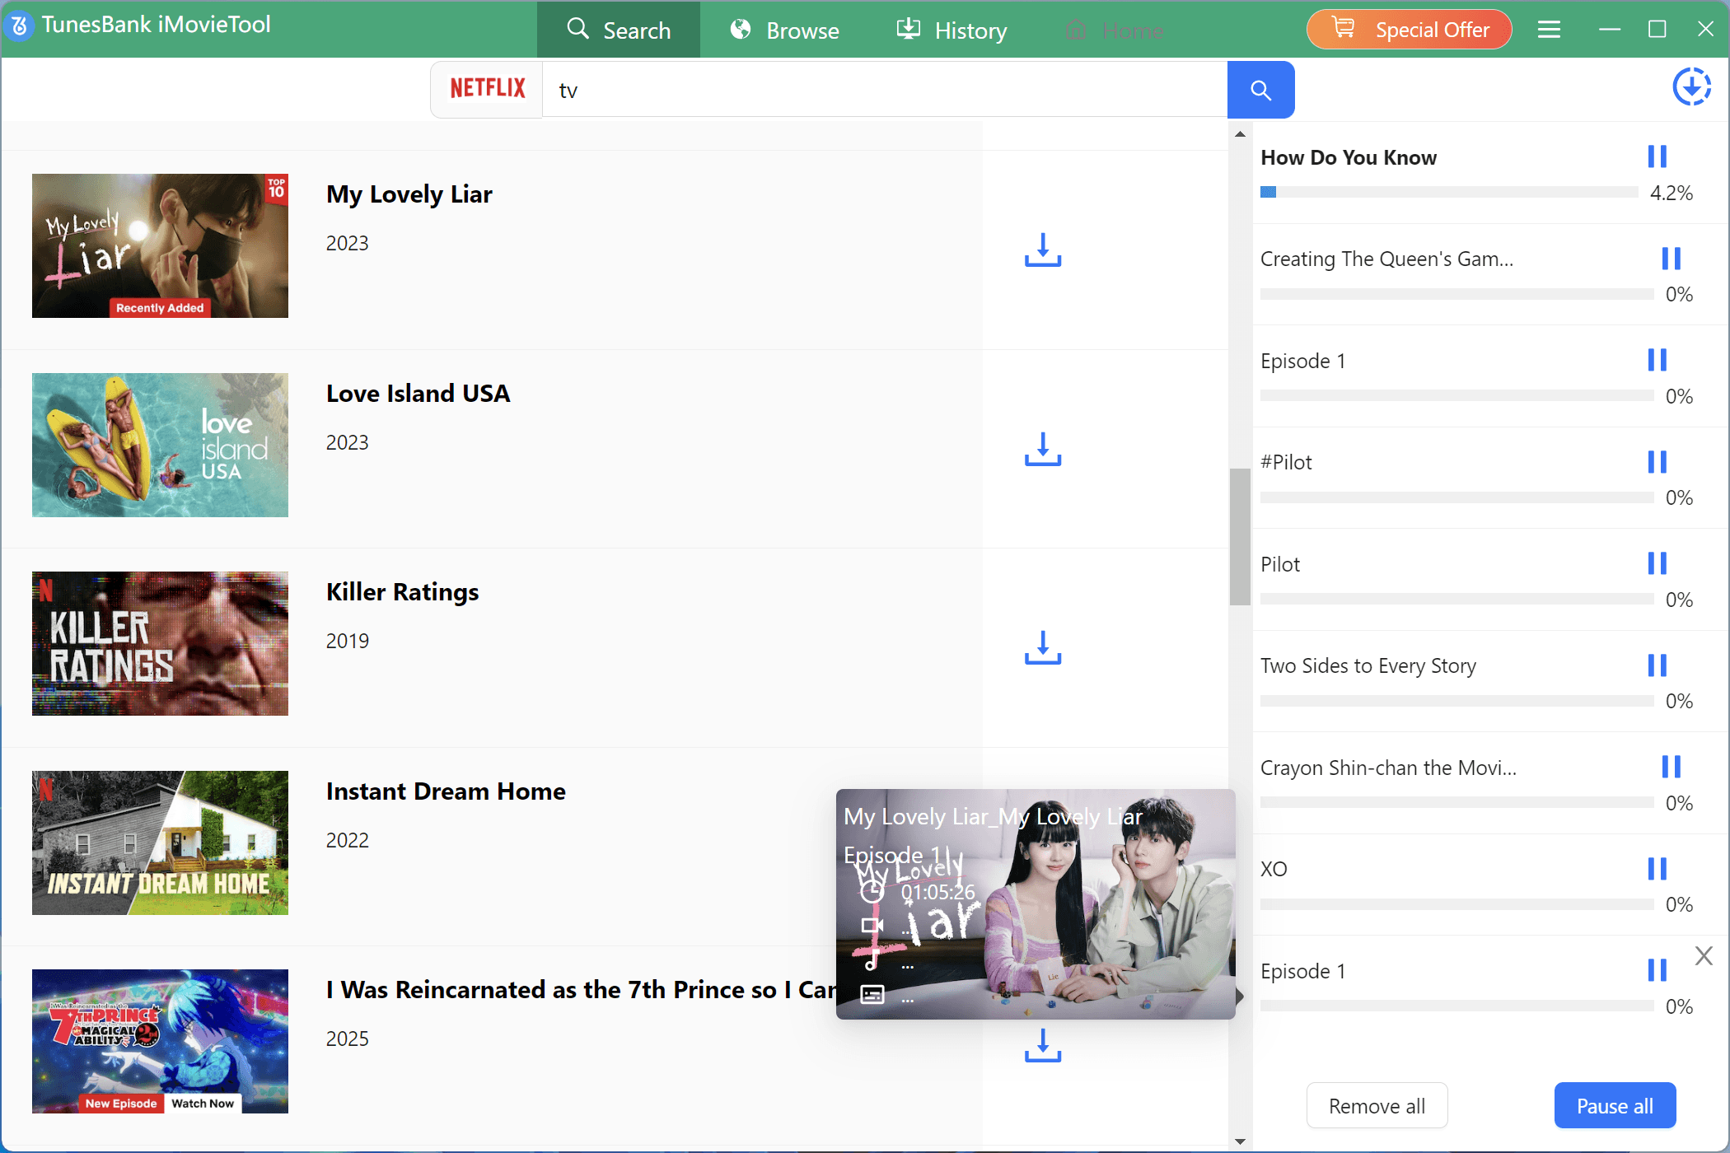Image resolution: width=1730 pixels, height=1153 pixels.
Task: Collapse the download panel with side arrow
Action: point(1240,996)
